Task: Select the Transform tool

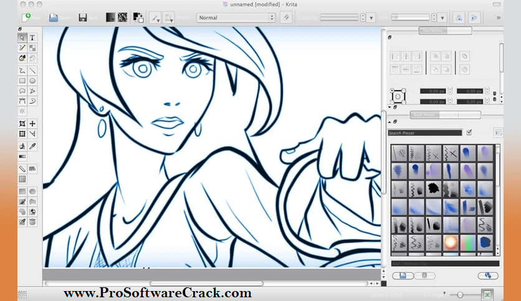Action: tap(22, 134)
